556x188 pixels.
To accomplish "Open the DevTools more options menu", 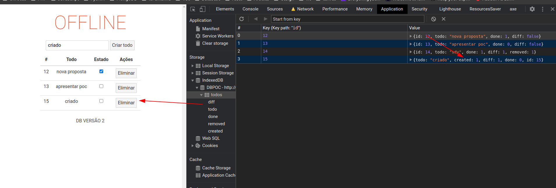I will (x=543, y=9).
